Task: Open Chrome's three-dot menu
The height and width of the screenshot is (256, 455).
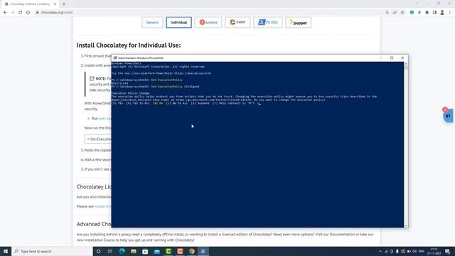Action: click(450, 13)
